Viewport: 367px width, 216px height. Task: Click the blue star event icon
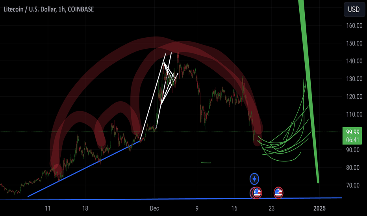[254, 179]
